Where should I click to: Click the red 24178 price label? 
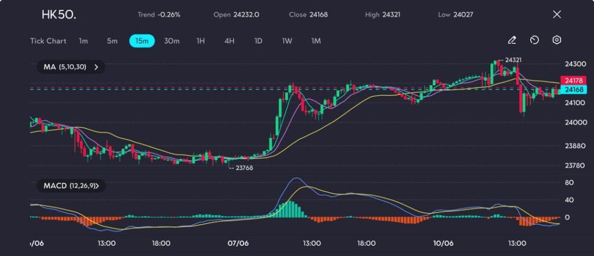pos(573,80)
